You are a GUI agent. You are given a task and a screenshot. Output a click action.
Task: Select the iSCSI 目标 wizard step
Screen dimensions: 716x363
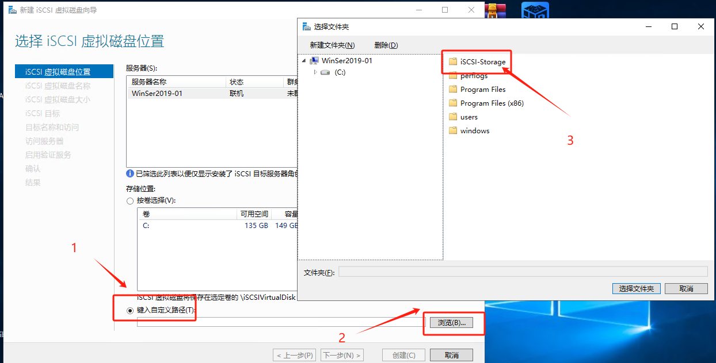43,113
